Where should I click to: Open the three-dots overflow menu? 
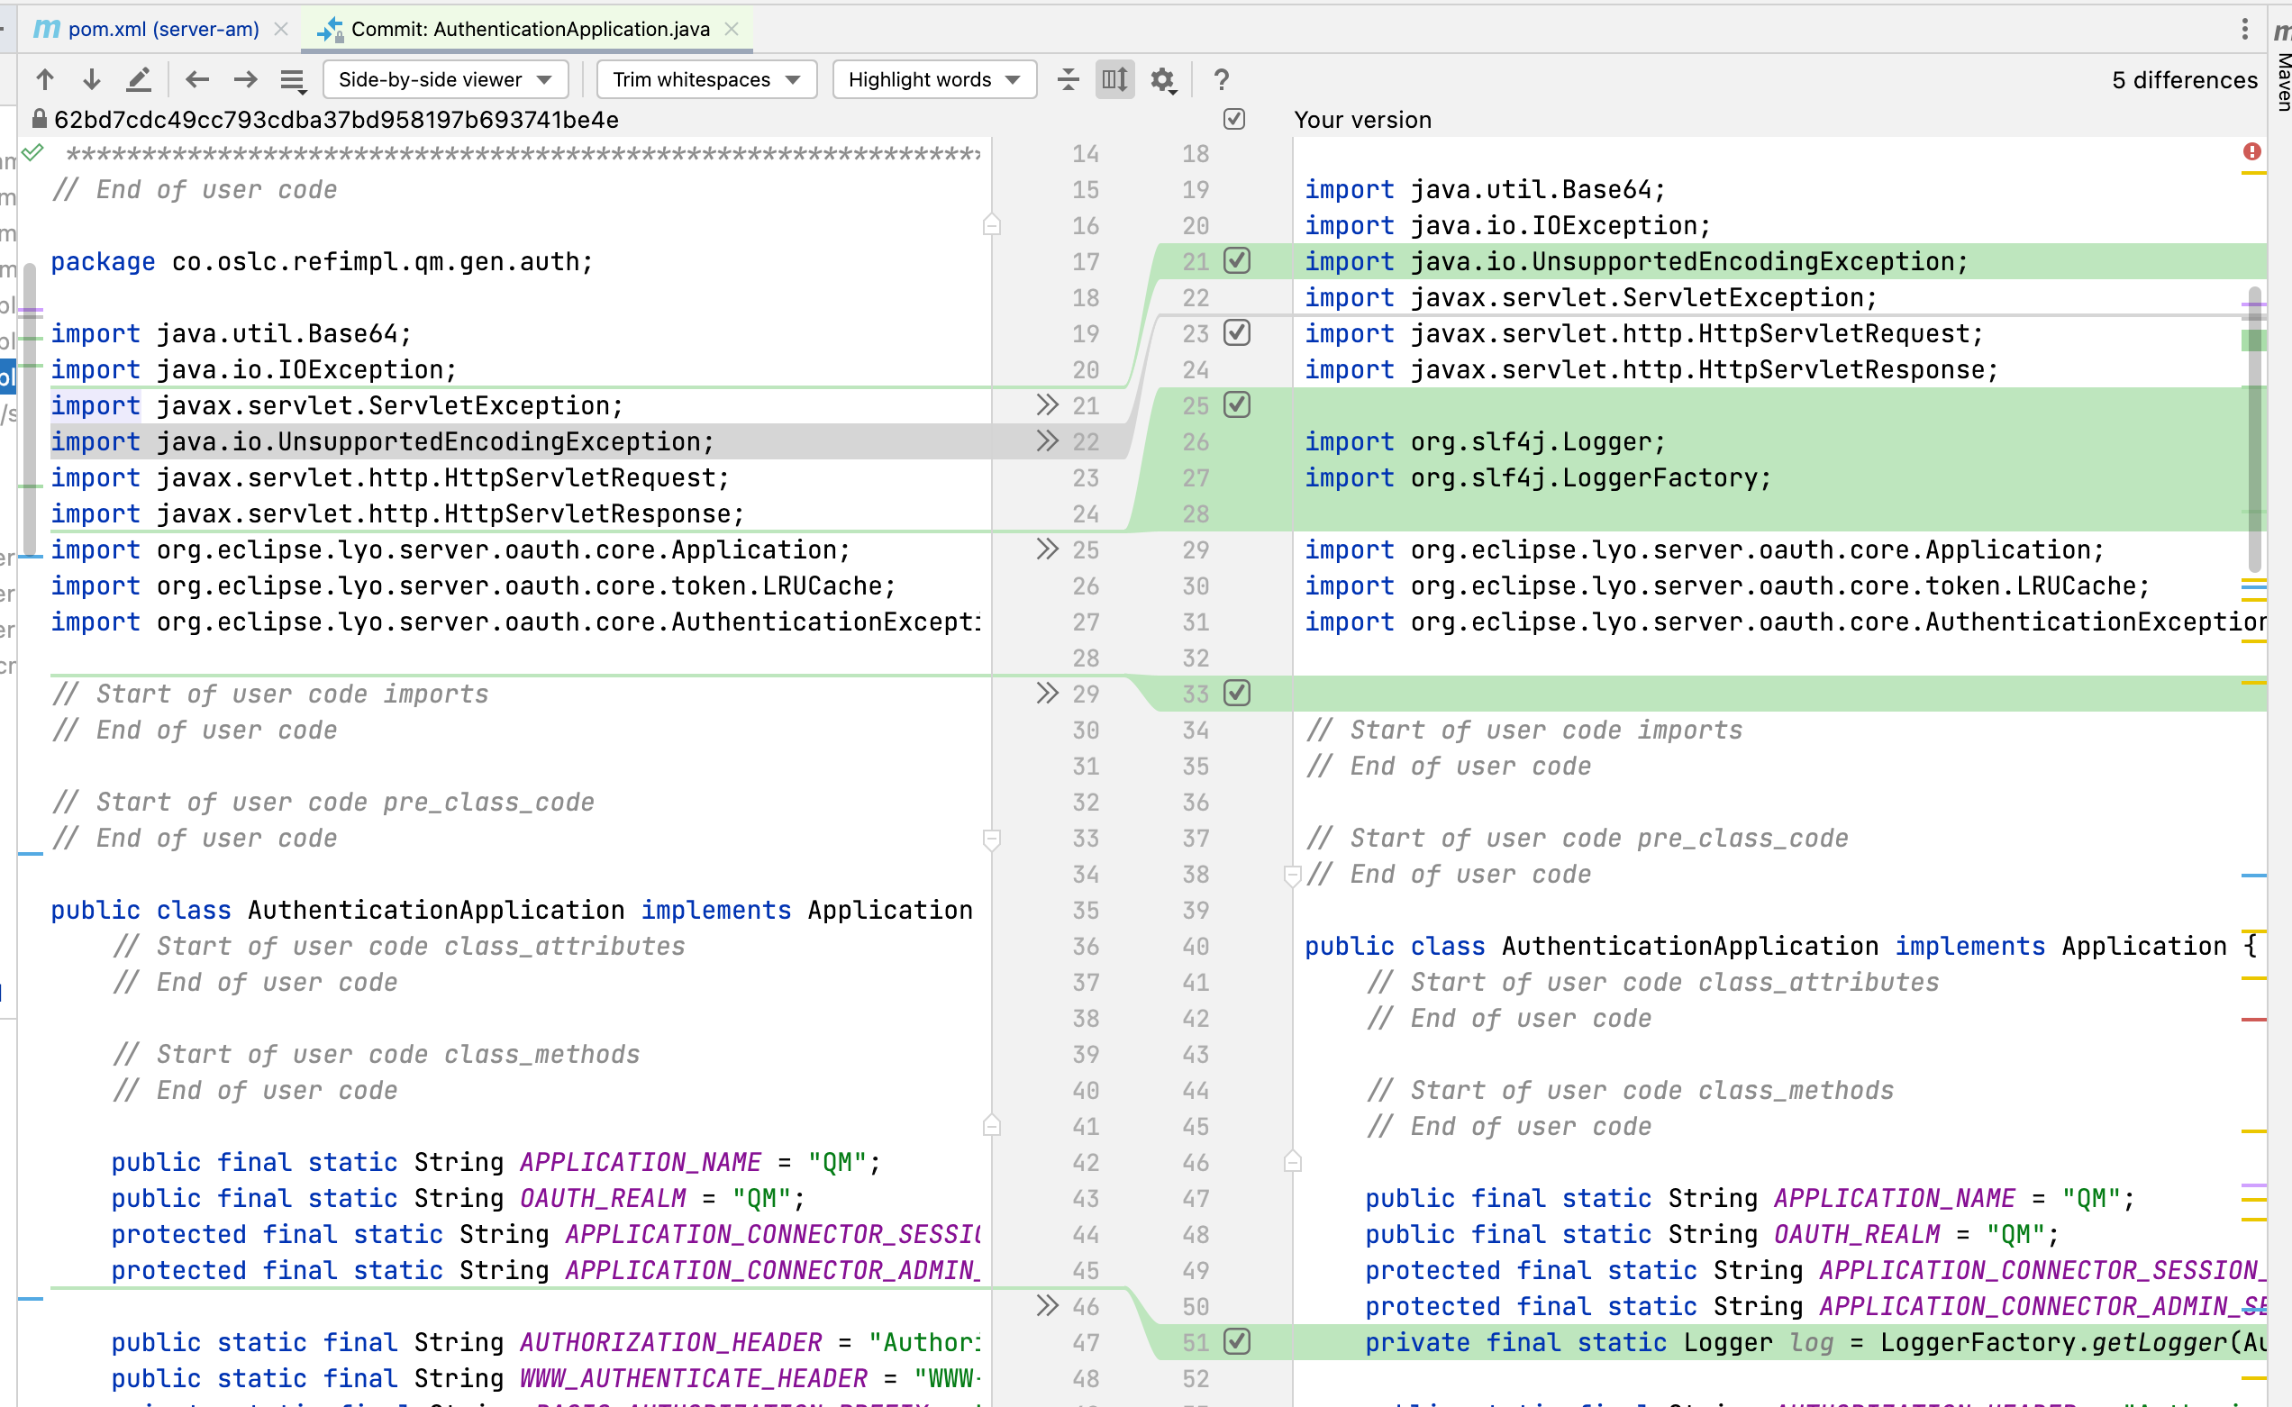click(x=2243, y=29)
